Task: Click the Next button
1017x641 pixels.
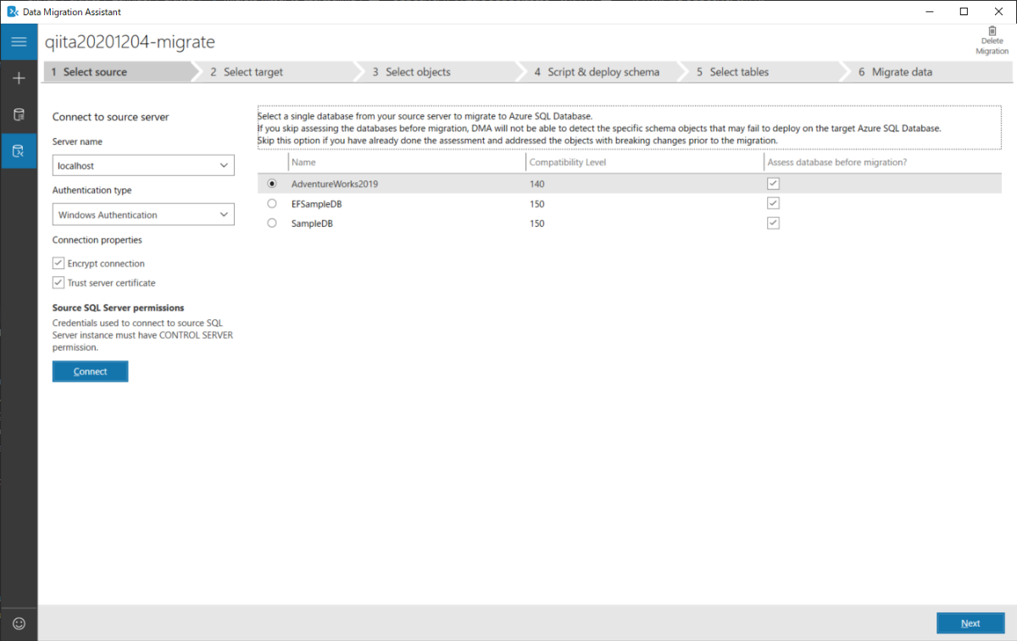Action: pyautogui.click(x=970, y=623)
